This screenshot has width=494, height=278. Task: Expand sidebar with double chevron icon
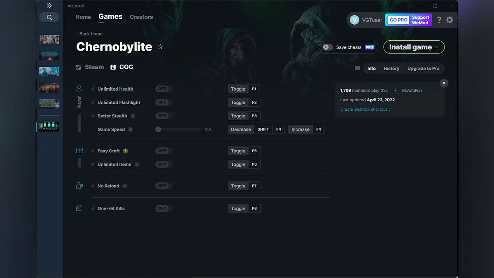coord(49,6)
